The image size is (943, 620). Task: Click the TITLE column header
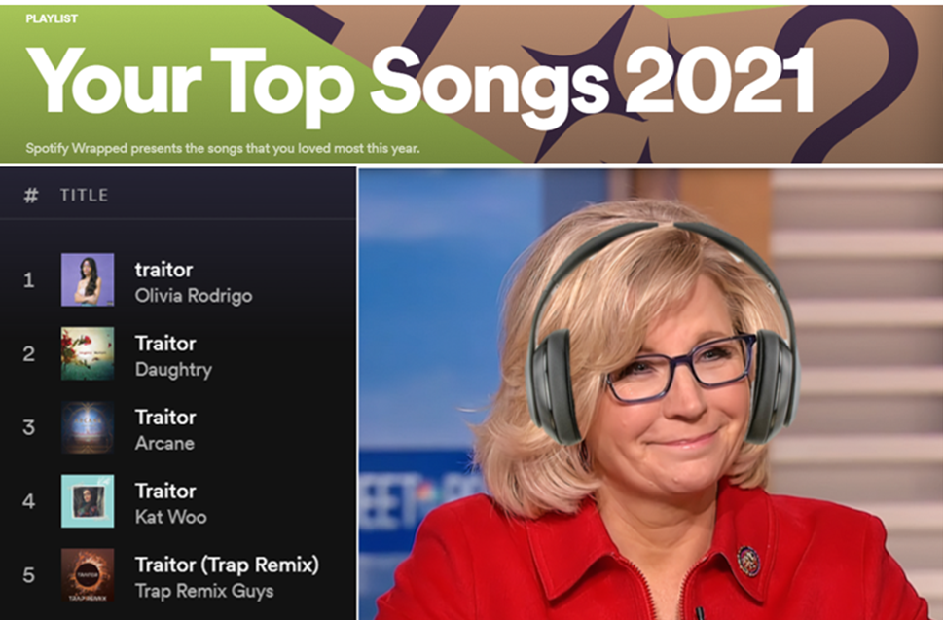coord(85,195)
